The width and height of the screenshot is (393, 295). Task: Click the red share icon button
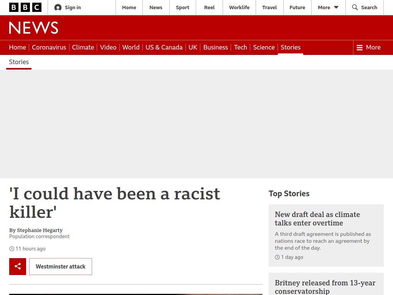(18, 267)
